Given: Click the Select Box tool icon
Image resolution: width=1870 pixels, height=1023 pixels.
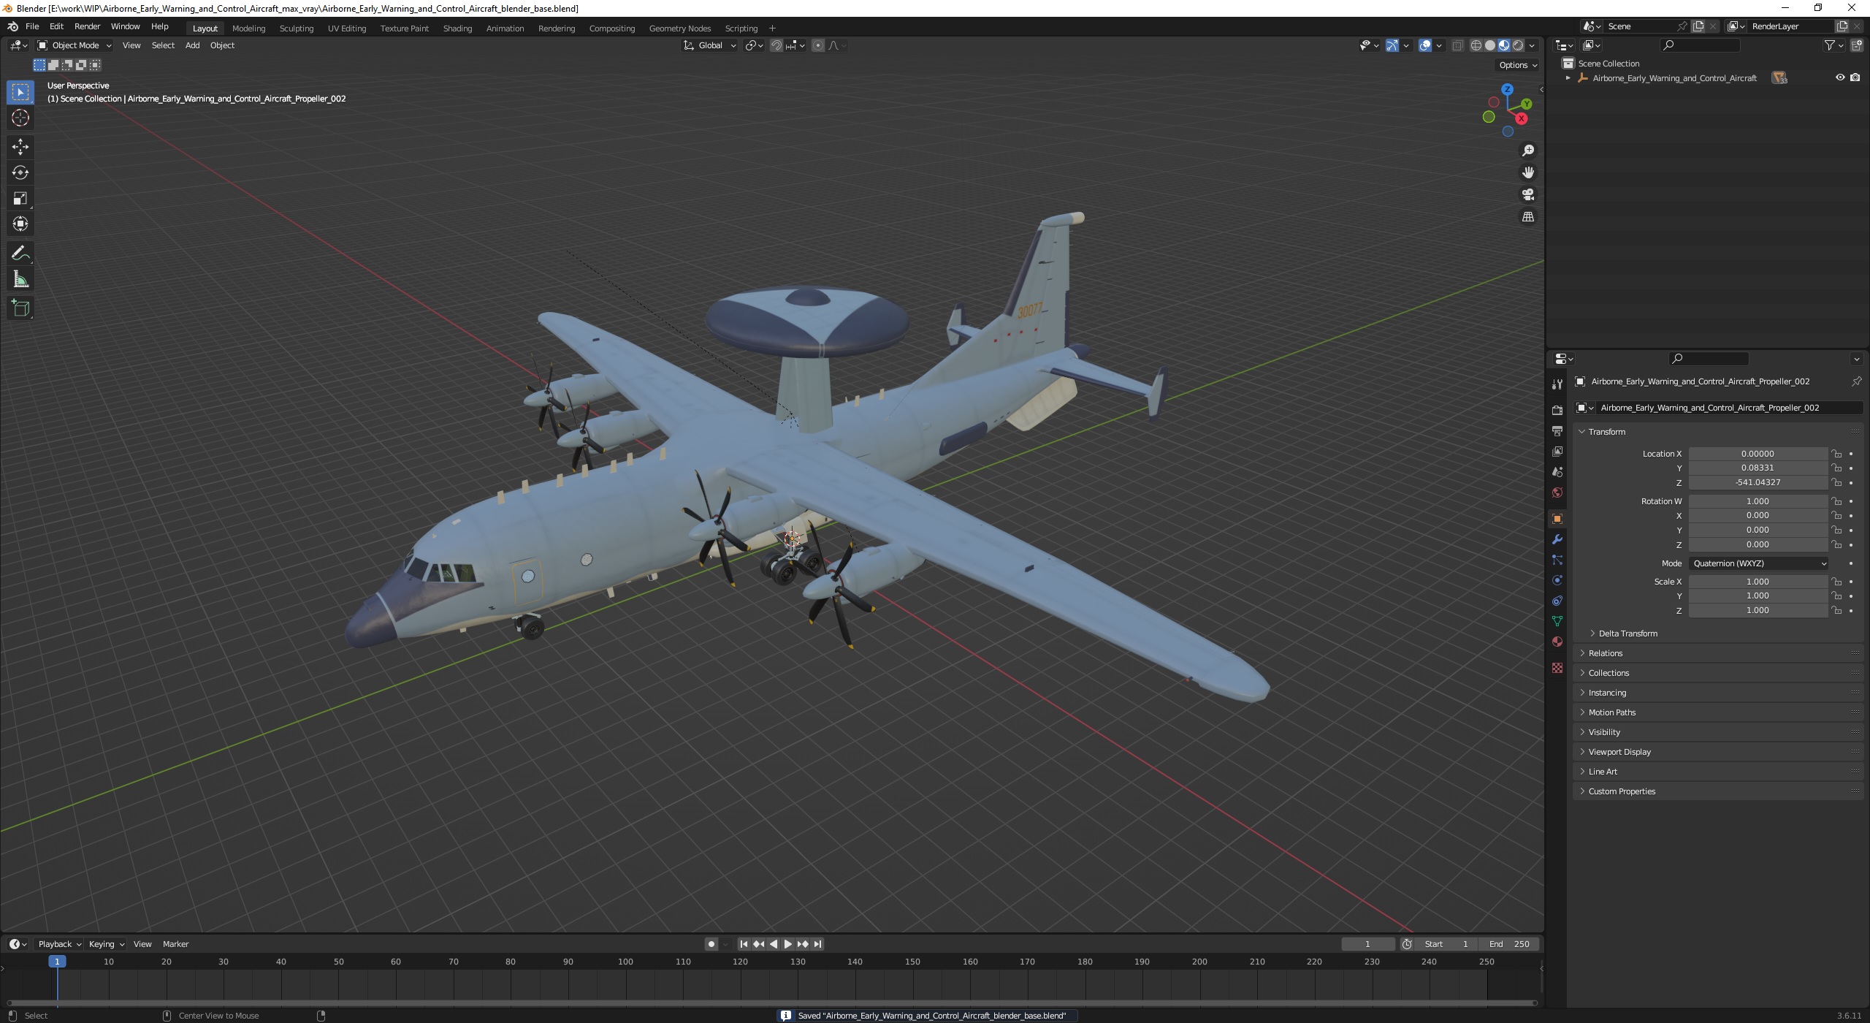Looking at the screenshot, I should (x=20, y=92).
